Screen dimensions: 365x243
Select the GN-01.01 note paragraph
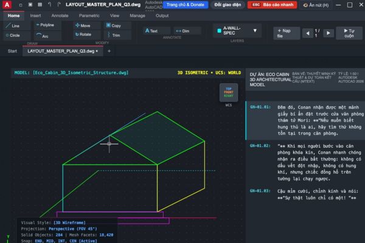pos(305,120)
